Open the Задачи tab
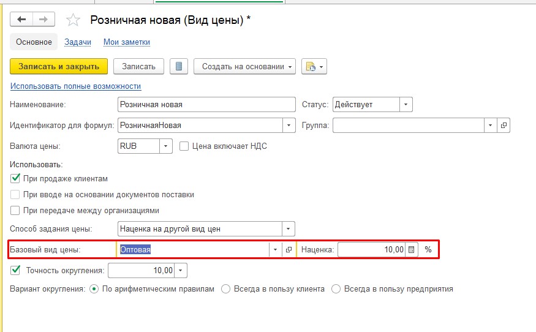 (78, 42)
